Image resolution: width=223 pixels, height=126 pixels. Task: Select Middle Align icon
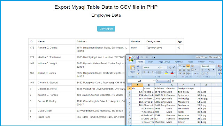pyautogui.click(x=184, y=66)
